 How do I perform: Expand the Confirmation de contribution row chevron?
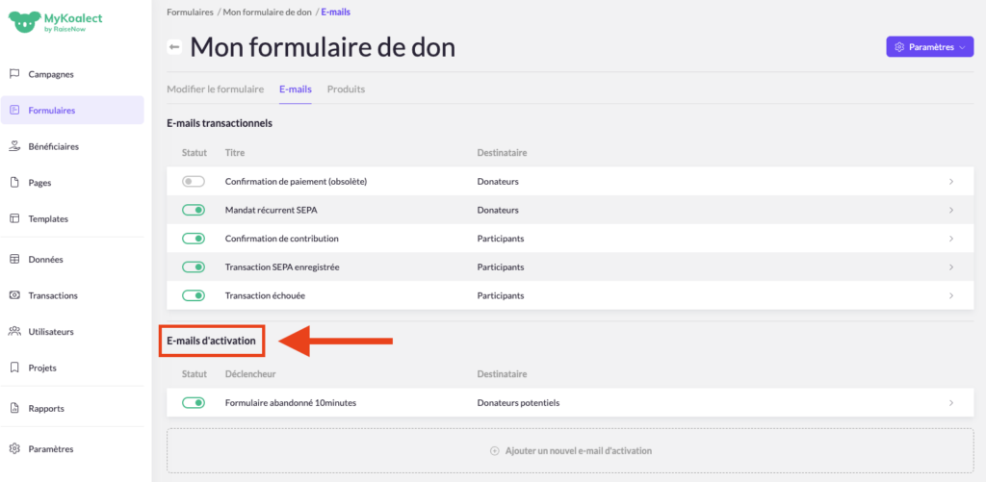coord(950,239)
